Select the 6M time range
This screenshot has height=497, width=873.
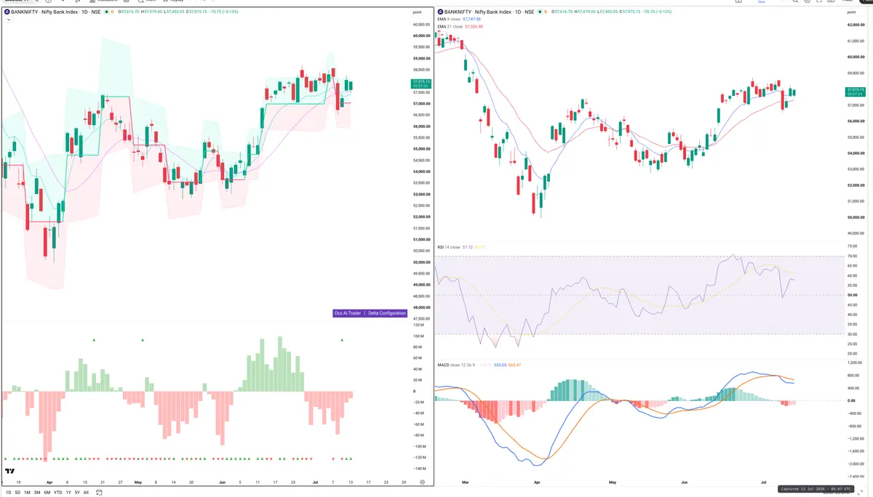(x=47, y=492)
